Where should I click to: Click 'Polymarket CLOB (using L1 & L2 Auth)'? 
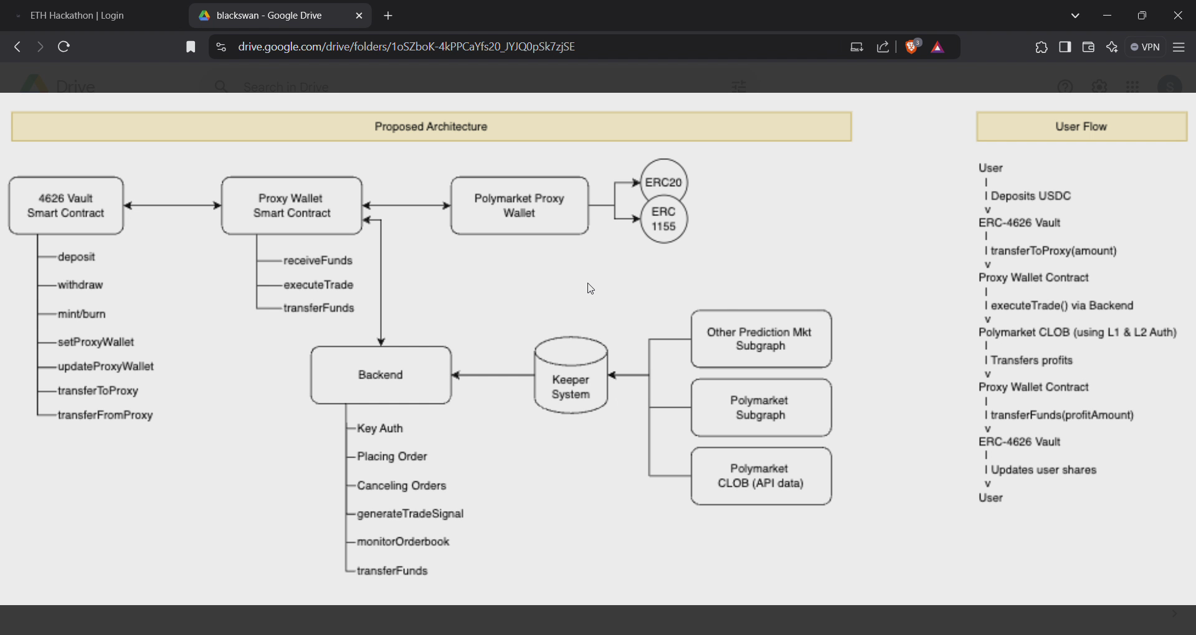1078,332
